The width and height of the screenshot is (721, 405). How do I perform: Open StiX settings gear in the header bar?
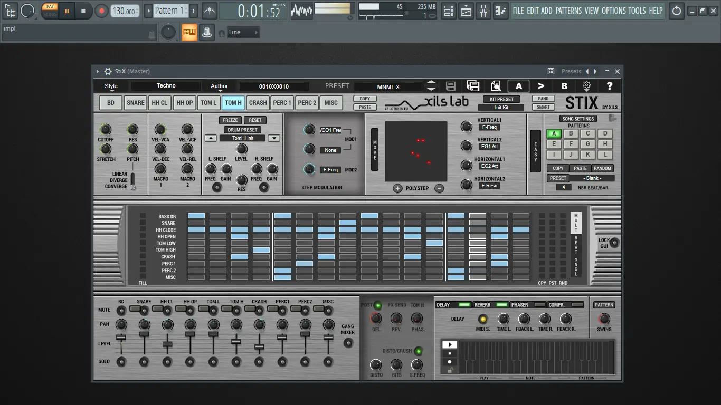[586, 86]
